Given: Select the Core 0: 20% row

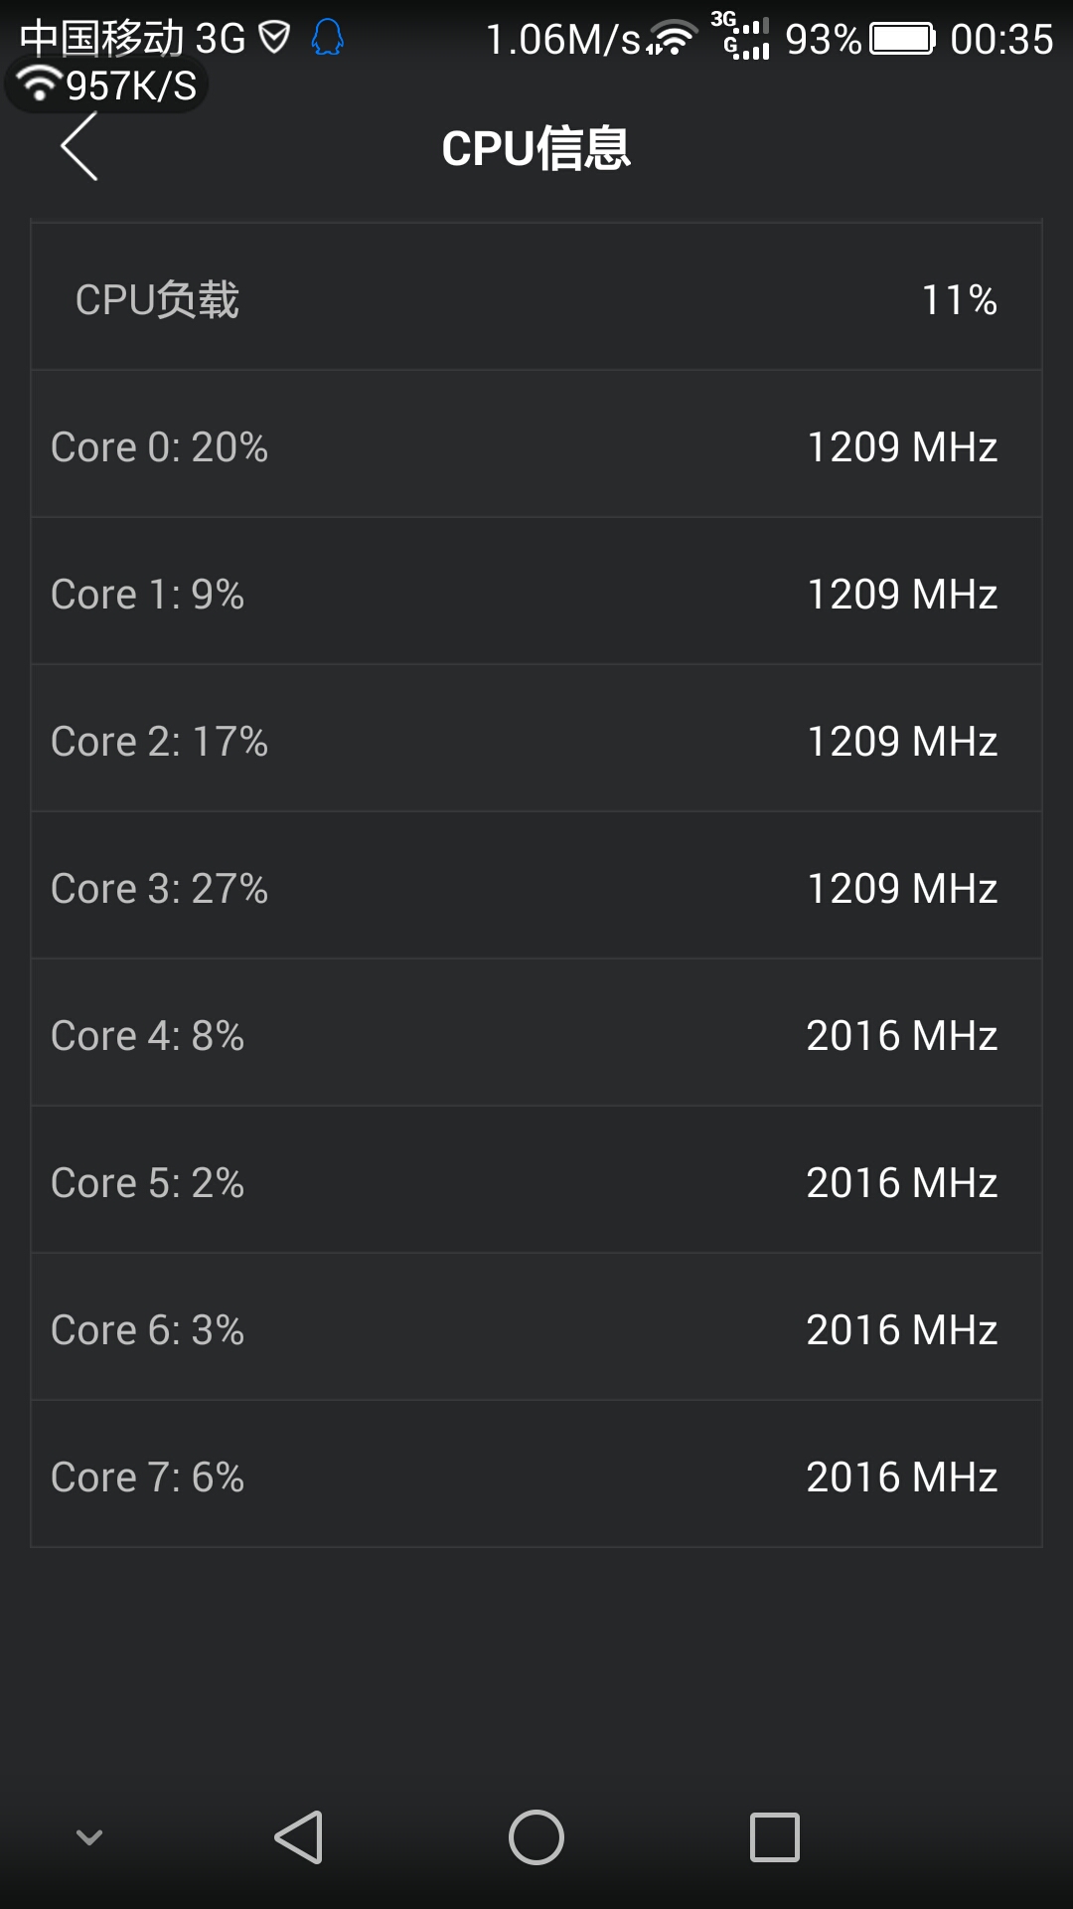Looking at the screenshot, I should pos(536,446).
